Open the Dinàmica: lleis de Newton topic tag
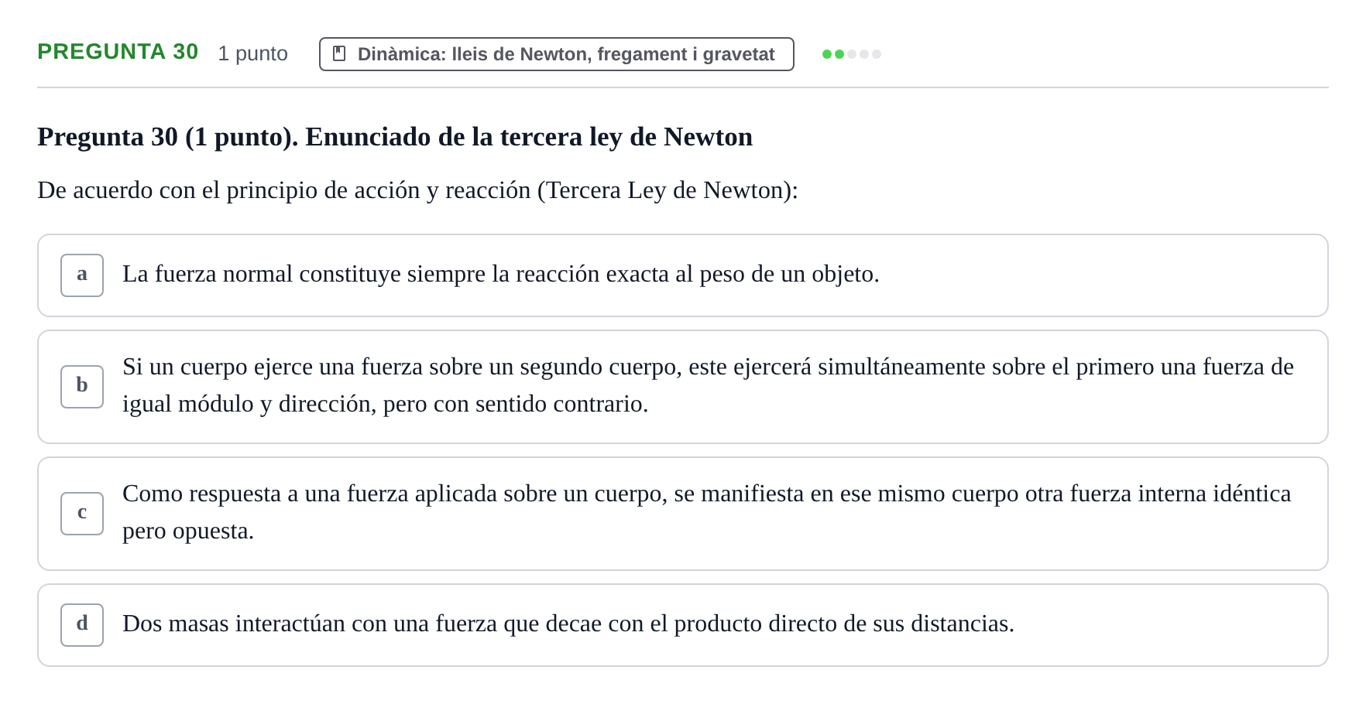The image size is (1366, 704). point(556,54)
